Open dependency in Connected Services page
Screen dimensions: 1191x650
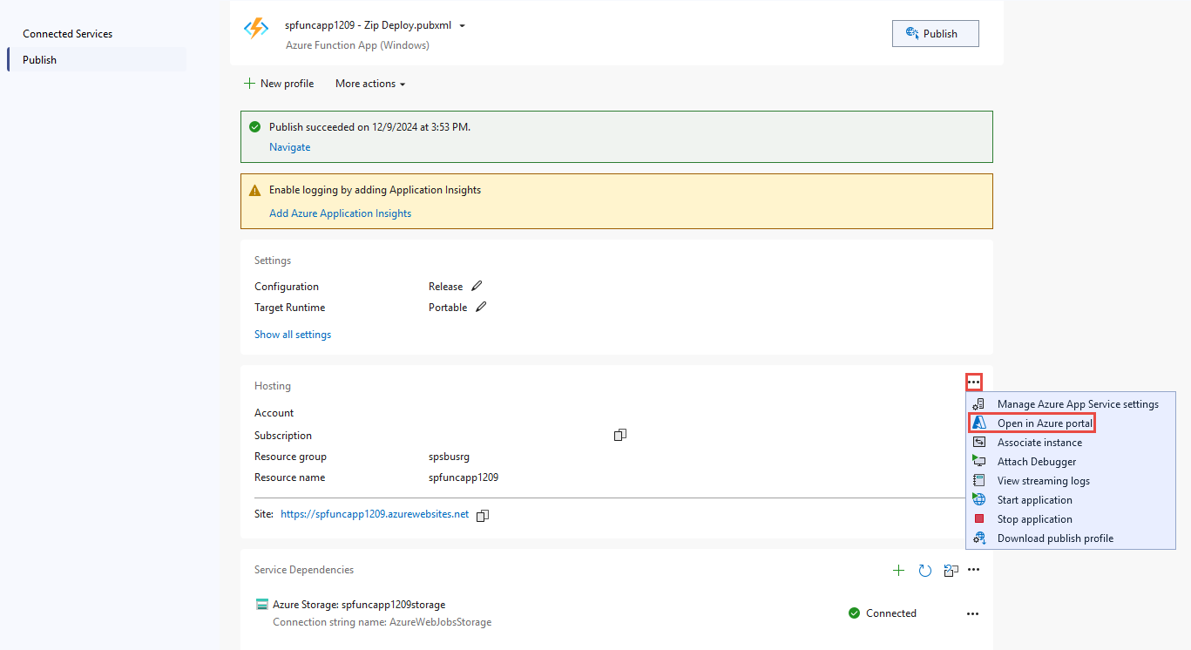[x=951, y=570]
